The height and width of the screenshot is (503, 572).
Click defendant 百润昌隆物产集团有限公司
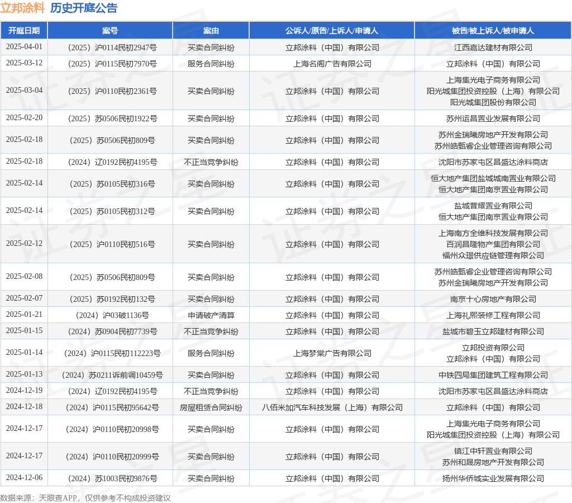[493, 244]
